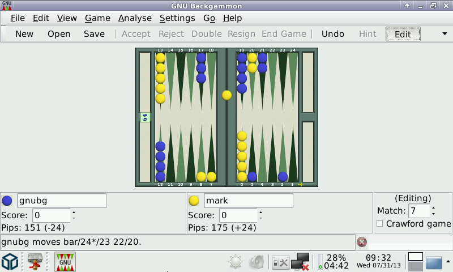The width and height of the screenshot is (453, 272).
Task: Open the View menu
Action: point(67,18)
